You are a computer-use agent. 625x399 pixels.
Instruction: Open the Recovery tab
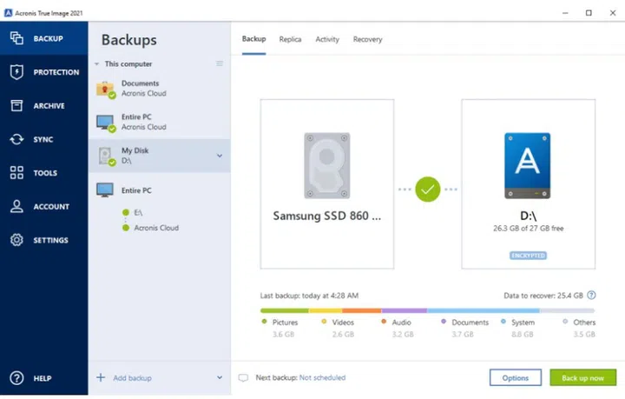[x=367, y=39]
